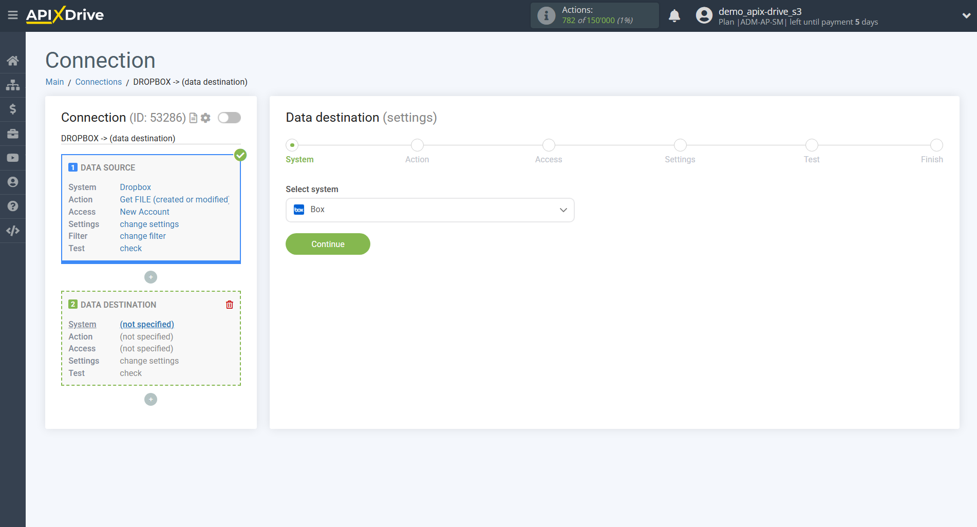The width and height of the screenshot is (977, 527).
Task: Open your profile from the sidebar
Action: 13,181
